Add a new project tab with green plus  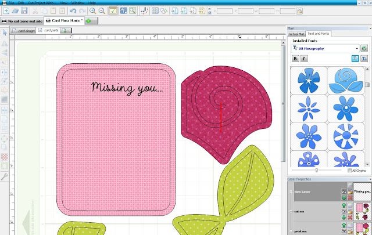(88, 21)
